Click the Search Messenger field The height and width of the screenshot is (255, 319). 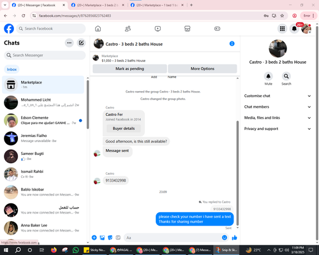click(45, 55)
